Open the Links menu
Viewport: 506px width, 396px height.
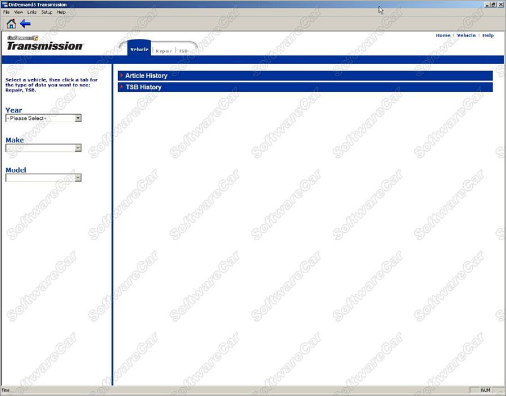[x=33, y=12]
